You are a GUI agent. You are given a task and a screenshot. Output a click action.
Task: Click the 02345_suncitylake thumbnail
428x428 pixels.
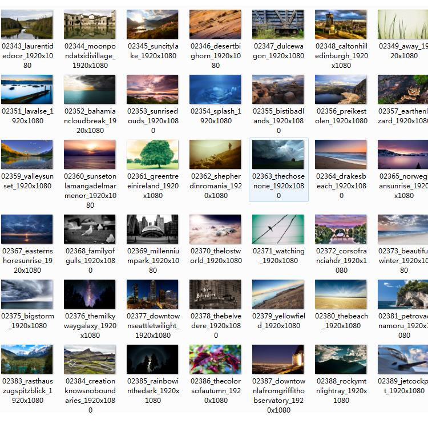click(152, 25)
